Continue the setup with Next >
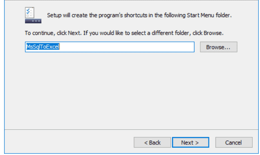 click(191, 142)
